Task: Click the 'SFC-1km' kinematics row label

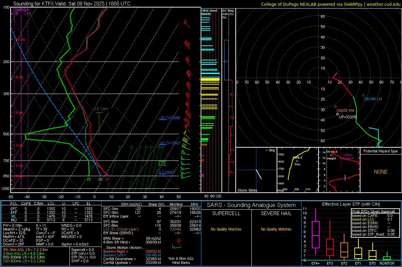Action: pos(110,209)
